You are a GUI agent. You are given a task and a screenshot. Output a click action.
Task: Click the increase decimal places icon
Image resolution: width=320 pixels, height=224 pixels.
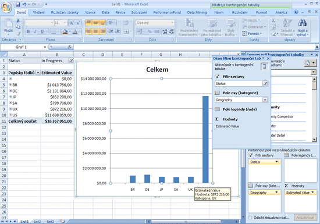(165, 31)
